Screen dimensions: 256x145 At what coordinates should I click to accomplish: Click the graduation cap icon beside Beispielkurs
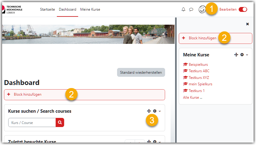coord(185,64)
